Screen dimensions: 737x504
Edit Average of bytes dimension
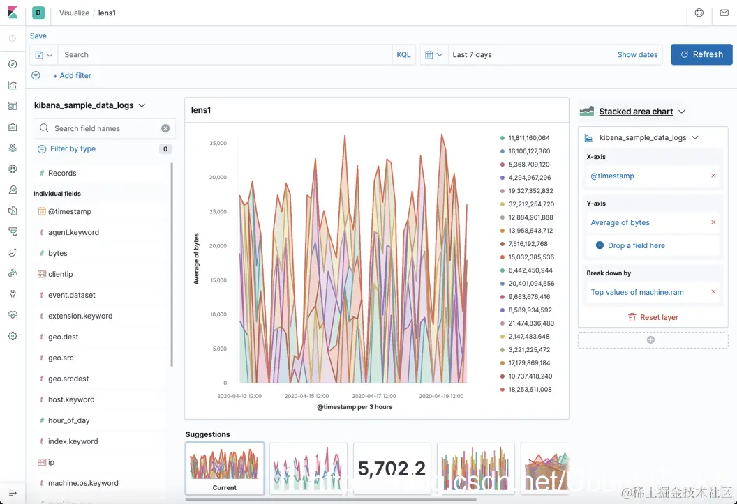pyautogui.click(x=620, y=222)
